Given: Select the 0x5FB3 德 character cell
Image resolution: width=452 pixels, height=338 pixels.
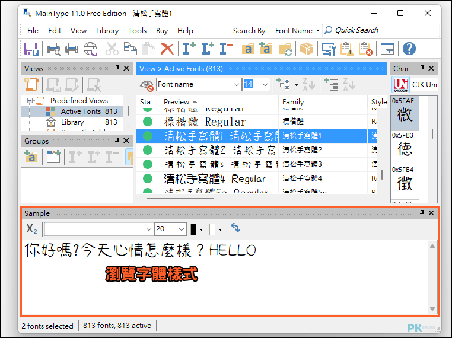Looking at the screenshot, I should coord(405,148).
